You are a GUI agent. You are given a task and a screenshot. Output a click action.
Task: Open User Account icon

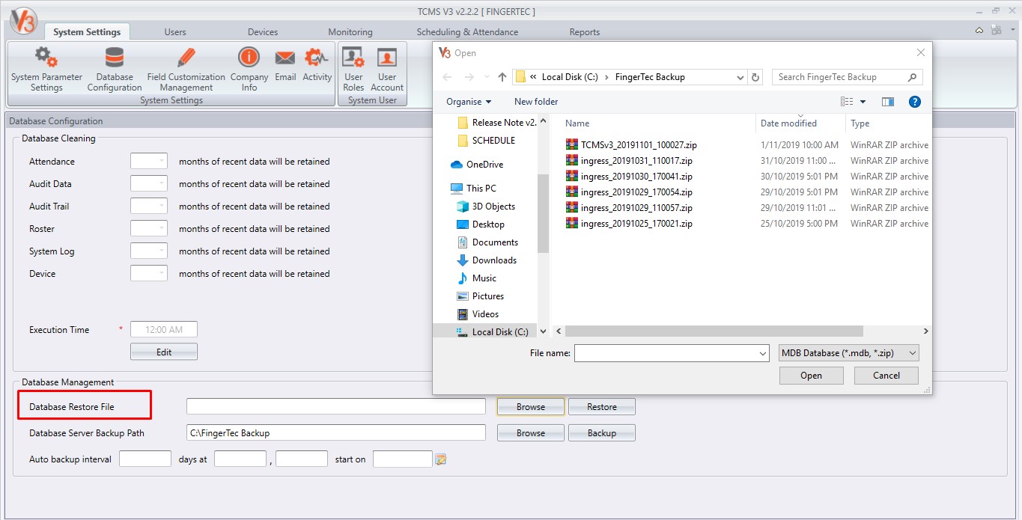pos(387,70)
